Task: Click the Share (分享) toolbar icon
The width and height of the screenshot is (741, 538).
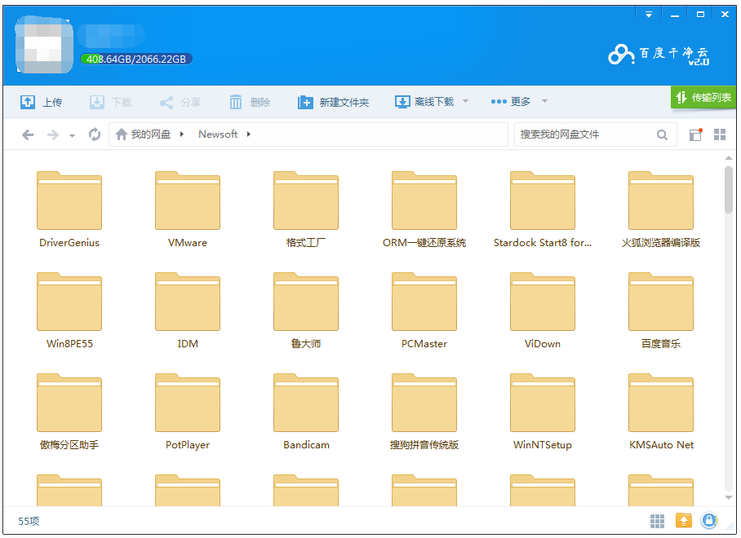Action: 166,102
